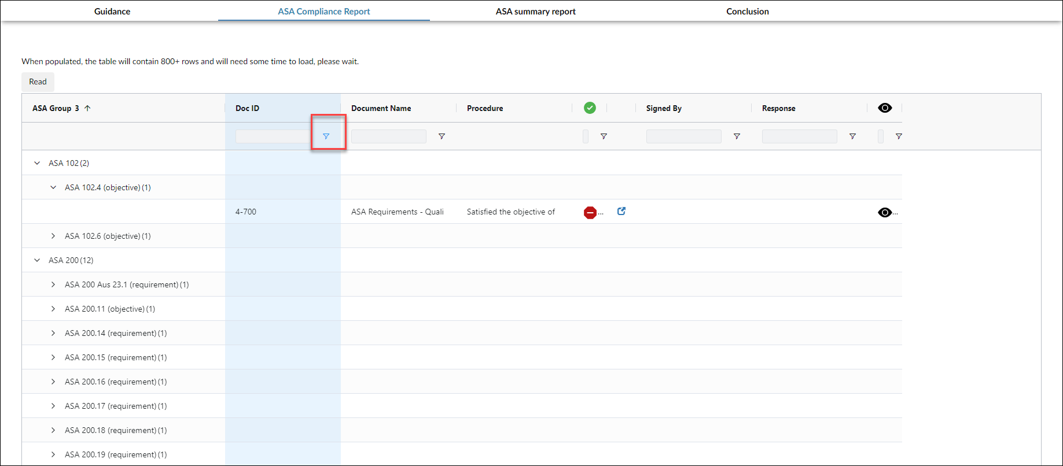Viewport: 1063px width, 466px height.
Task: Open the Document Name column filter icon
Action: pos(442,136)
